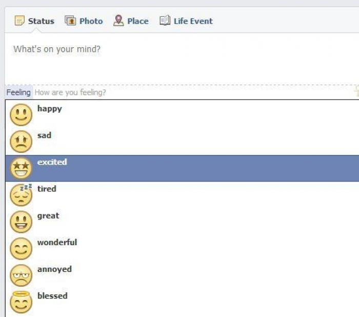Click the blessed halo emoji icon
Image resolution: width=359 pixels, height=317 pixels.
click(21, 302)
